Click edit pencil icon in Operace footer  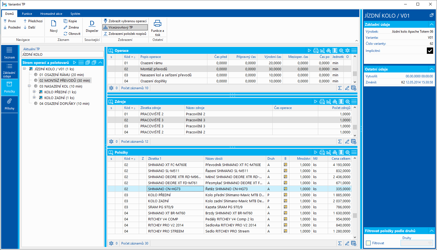tap(347, 88)
